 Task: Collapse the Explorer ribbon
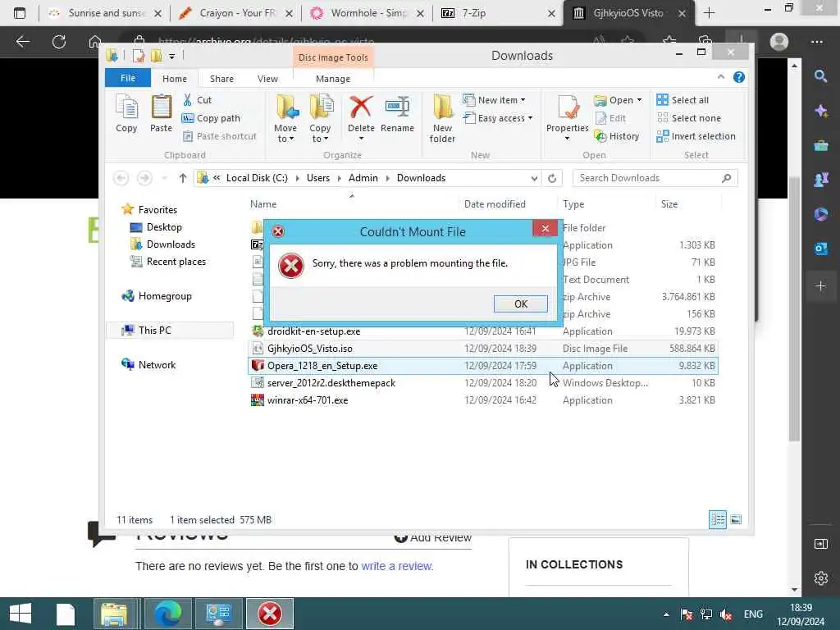[721, 77]
